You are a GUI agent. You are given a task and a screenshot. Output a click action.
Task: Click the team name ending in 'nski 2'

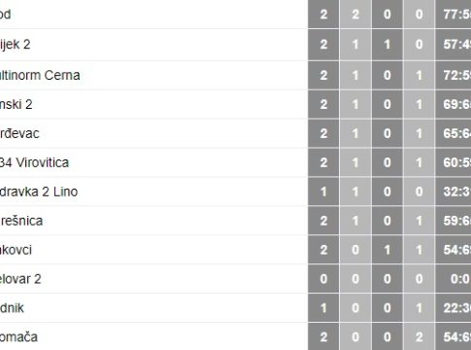point(17,104)
